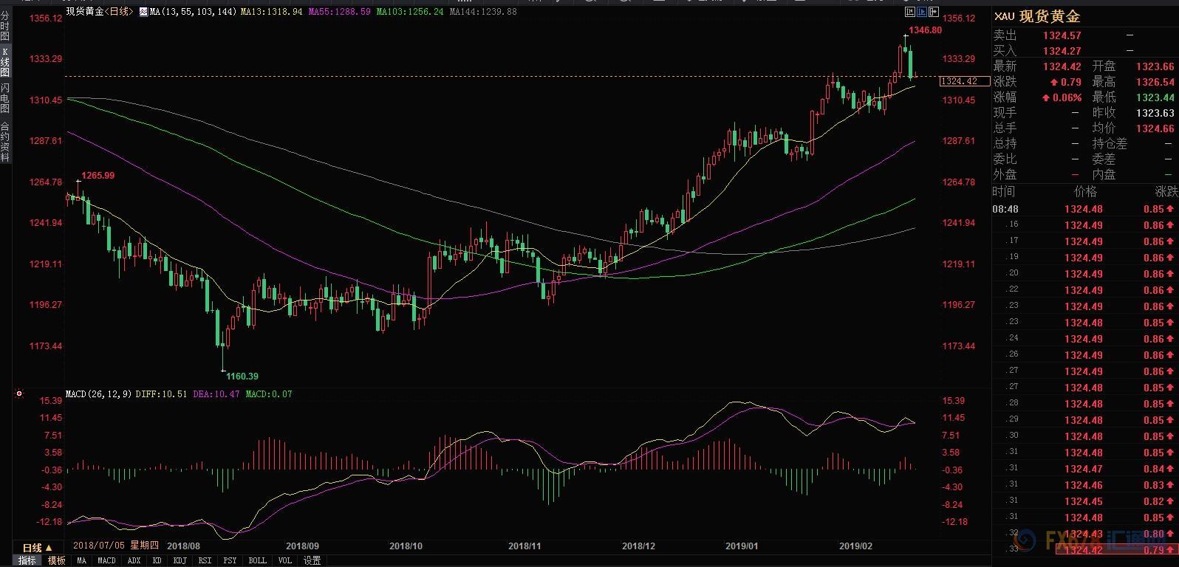Click the 均价 value 1324.66

(1155, 128)
